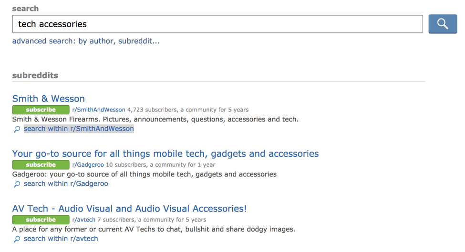The image size is (465, 252).
Task: Subscribe to the r/SmithAndWesson community
Action: 41,110
